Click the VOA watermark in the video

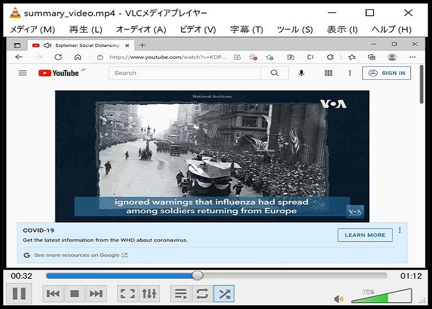[355, 211]
